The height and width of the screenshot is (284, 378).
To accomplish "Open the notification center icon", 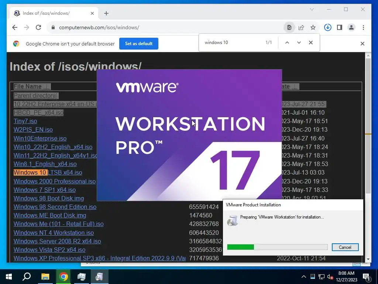I will (x=366, y=277).
